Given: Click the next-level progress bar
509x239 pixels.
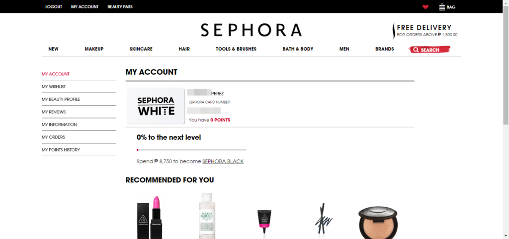Looking at the screenshot, I should point(191,150).
